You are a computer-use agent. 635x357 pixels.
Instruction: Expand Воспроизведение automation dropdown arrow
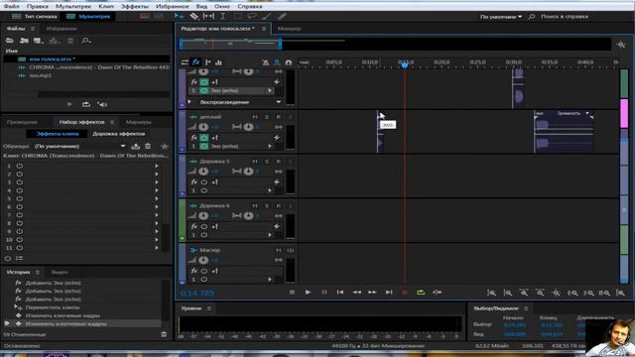pyautogui.click(x=278, y=102)
